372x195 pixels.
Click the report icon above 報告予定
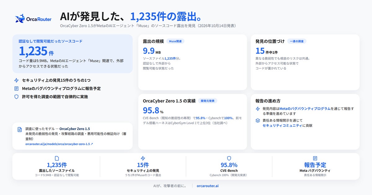click(x=315, y=158)
